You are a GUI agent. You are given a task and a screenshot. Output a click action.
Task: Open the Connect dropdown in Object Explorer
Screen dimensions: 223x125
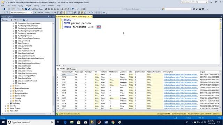[6, 20]
